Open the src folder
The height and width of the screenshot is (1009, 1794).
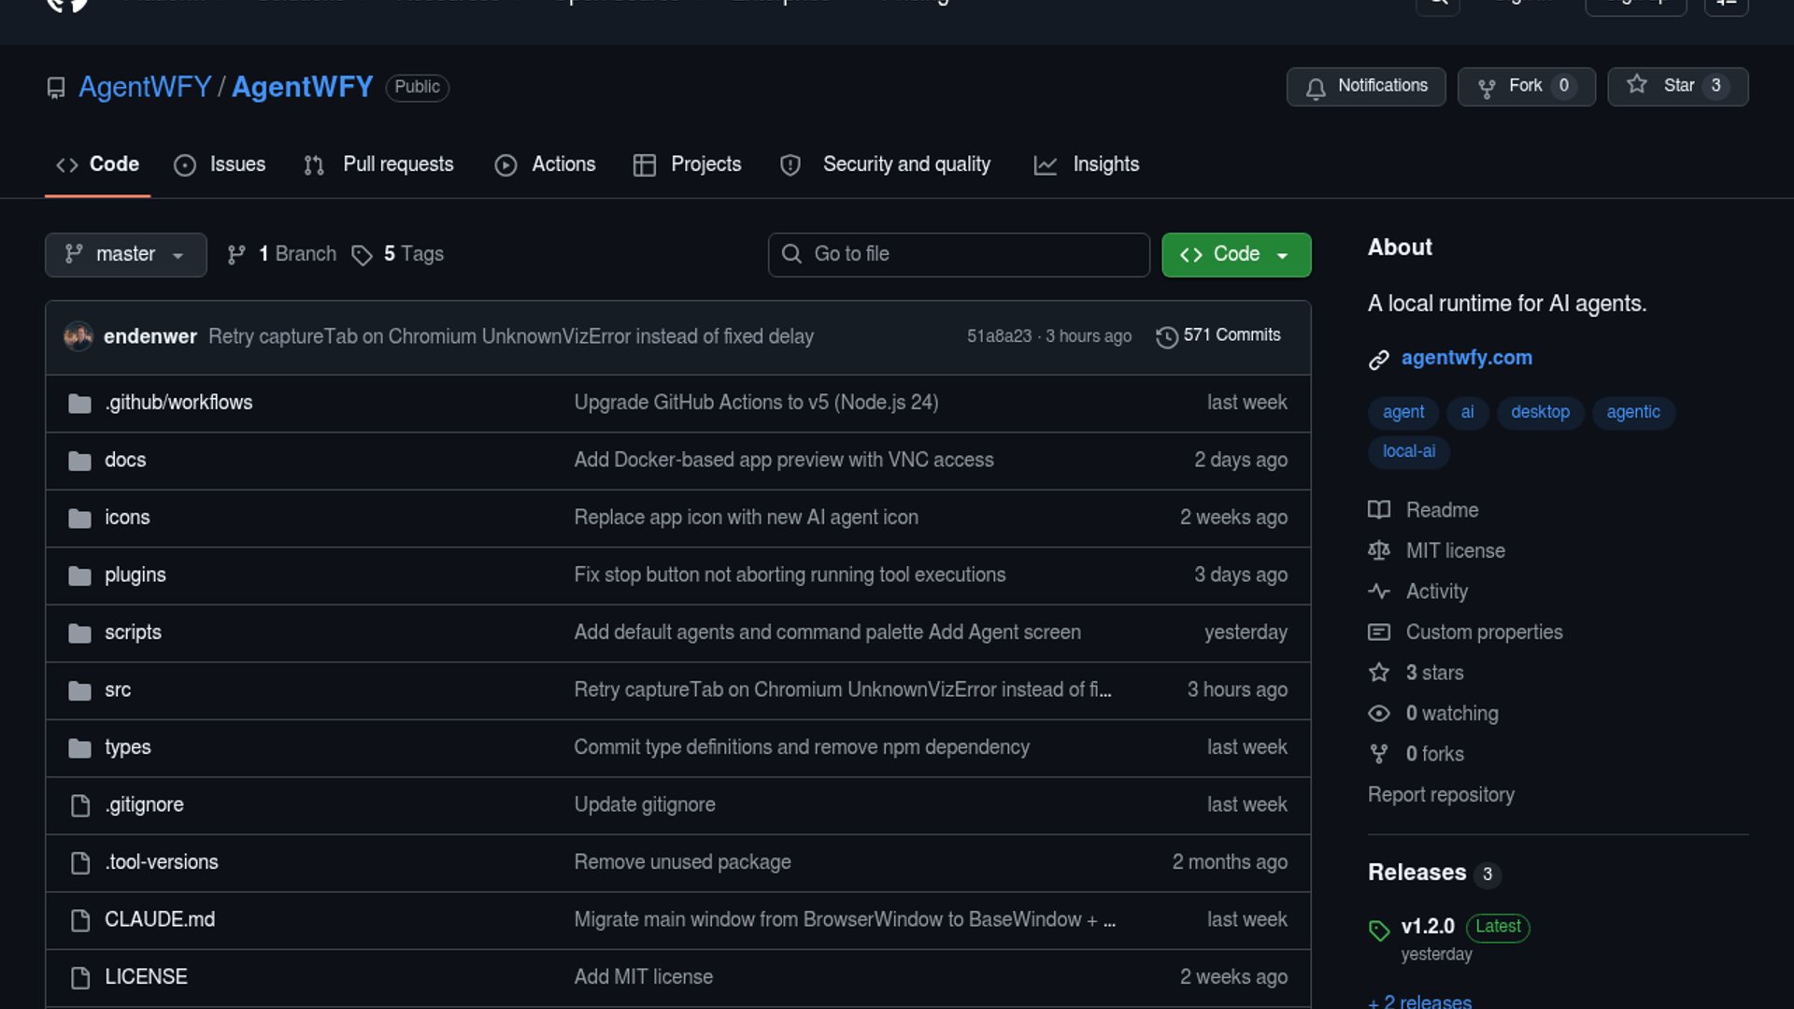[x=118, y=690]
